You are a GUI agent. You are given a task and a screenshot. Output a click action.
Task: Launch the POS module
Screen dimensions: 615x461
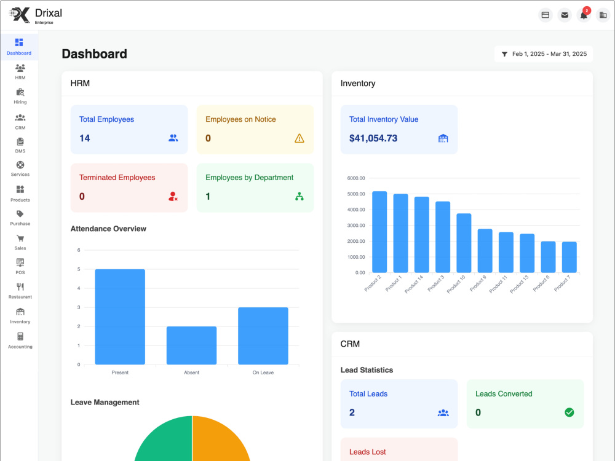click(20, 267)
